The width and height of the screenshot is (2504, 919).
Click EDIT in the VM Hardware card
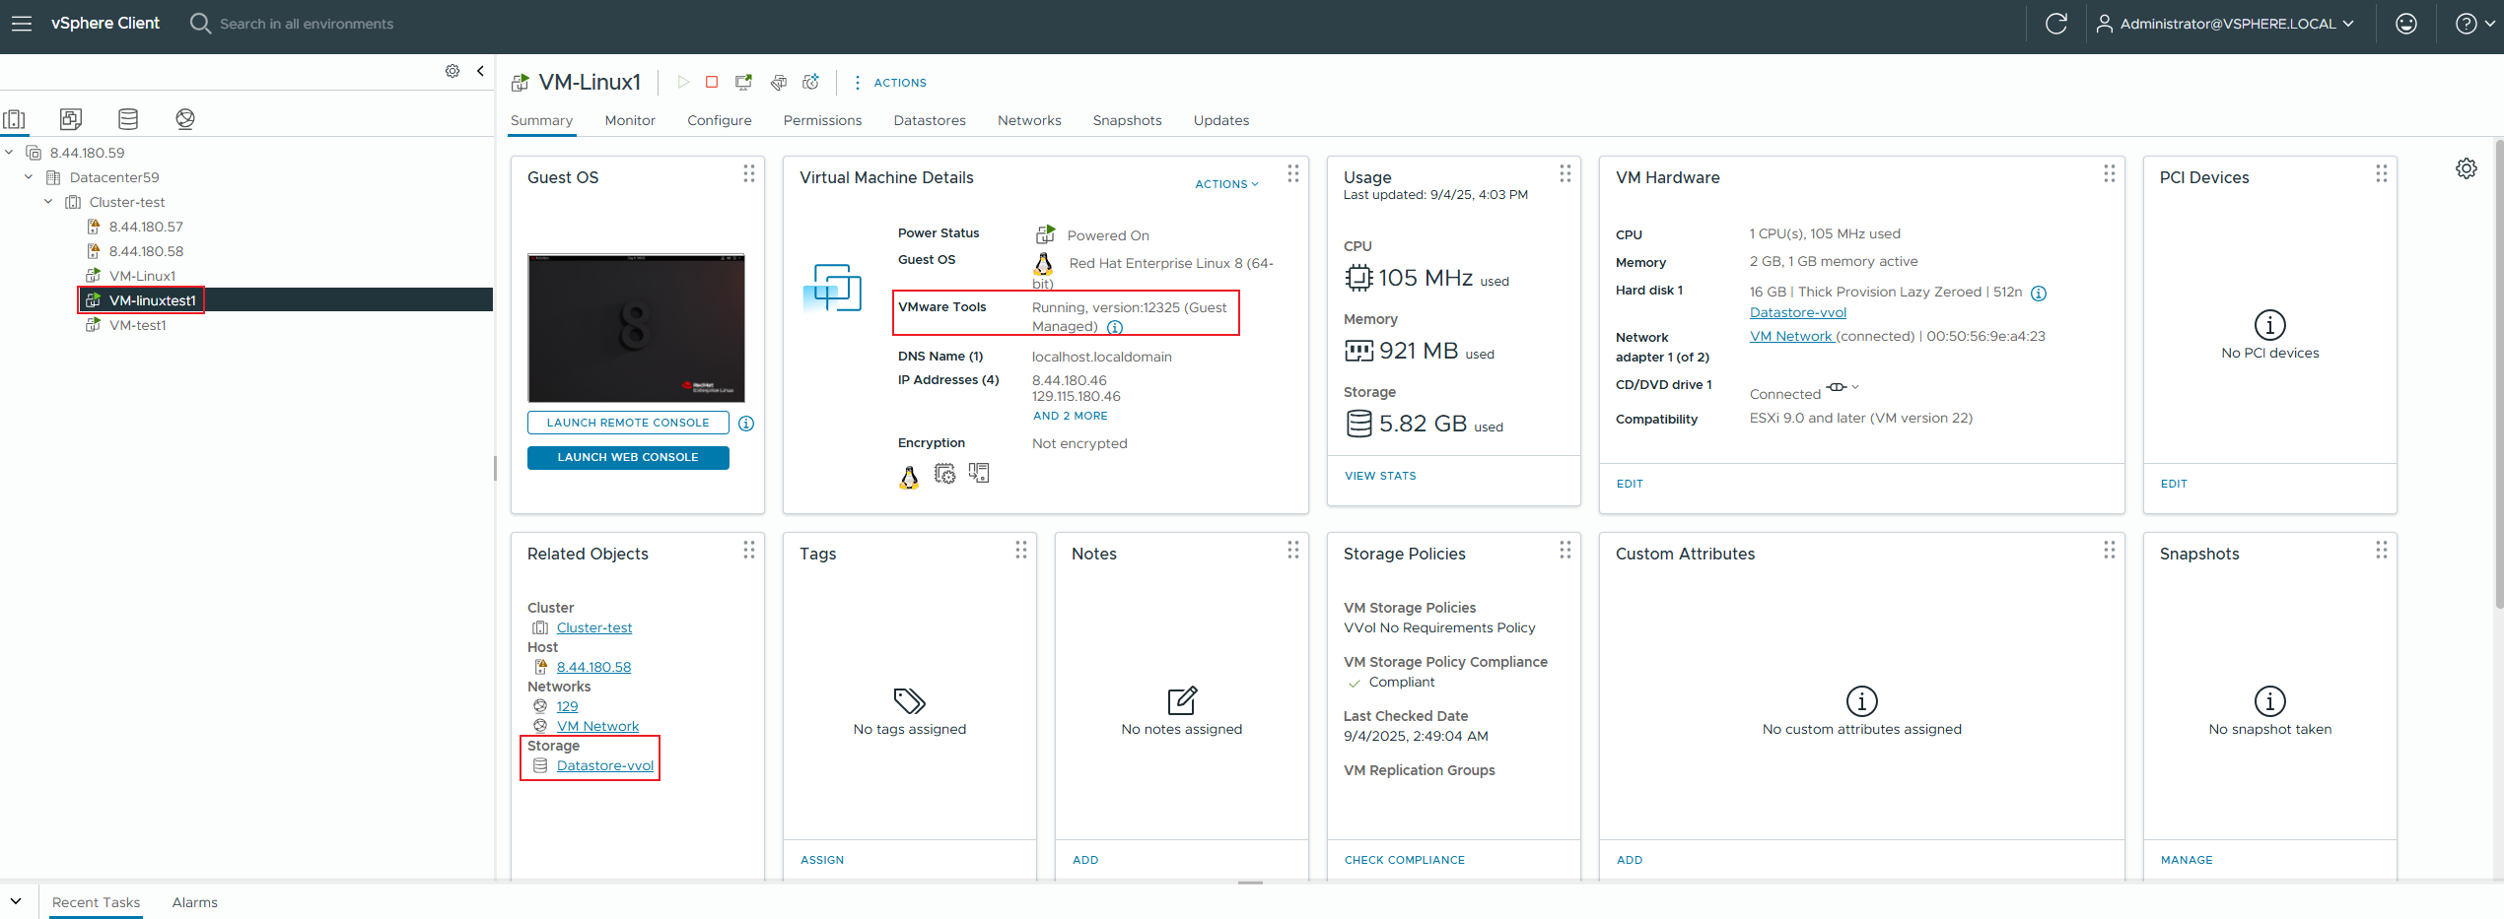coord(1630,484)
